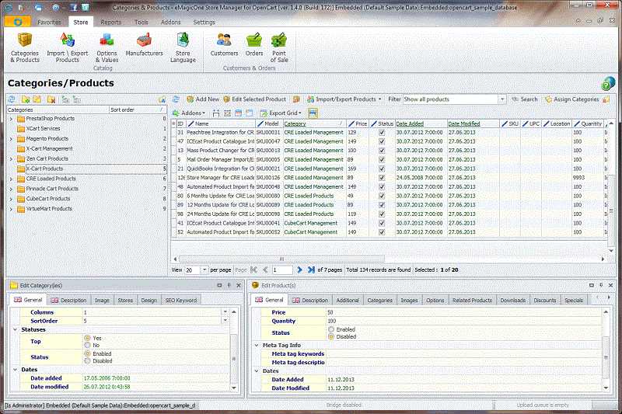The width and height of the screenshot is (622, 414).
Task: Open Manufacturers ribbon icon
Action: [144, 44]
